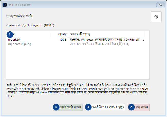
Task: Click the 100 B size cell
Action: pos(63,40)
